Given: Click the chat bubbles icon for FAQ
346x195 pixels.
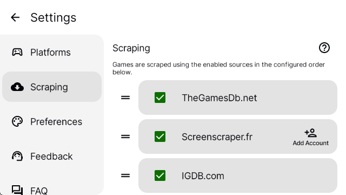Looking at the screenshot, I should pyautogui.click(x=17, y=190).
